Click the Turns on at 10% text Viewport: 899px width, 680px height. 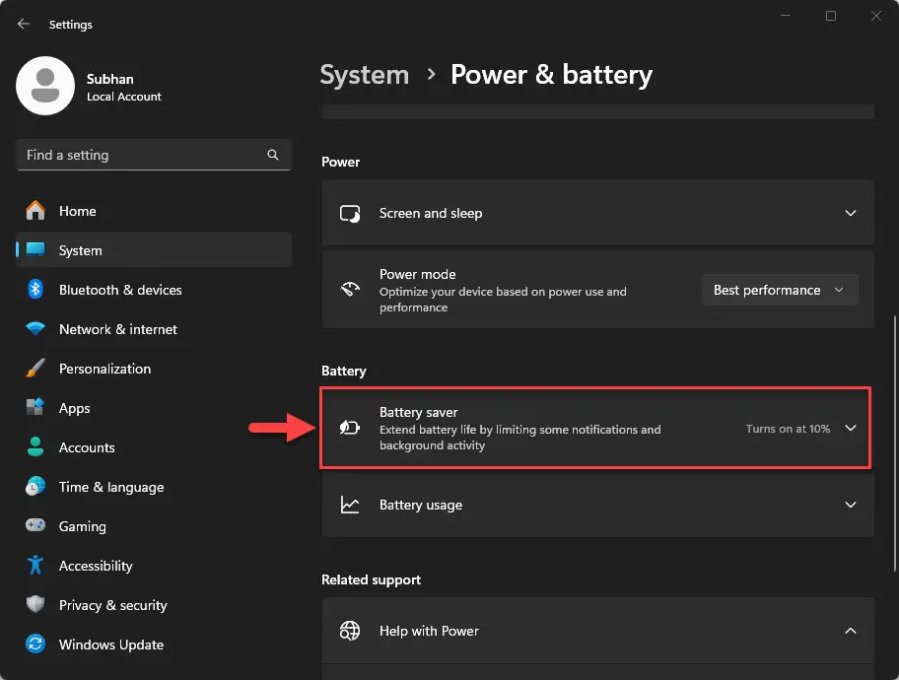click(788, 429)
